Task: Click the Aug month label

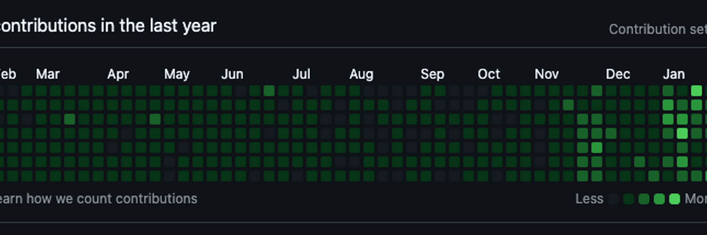Action: click(x=361, y=74)
